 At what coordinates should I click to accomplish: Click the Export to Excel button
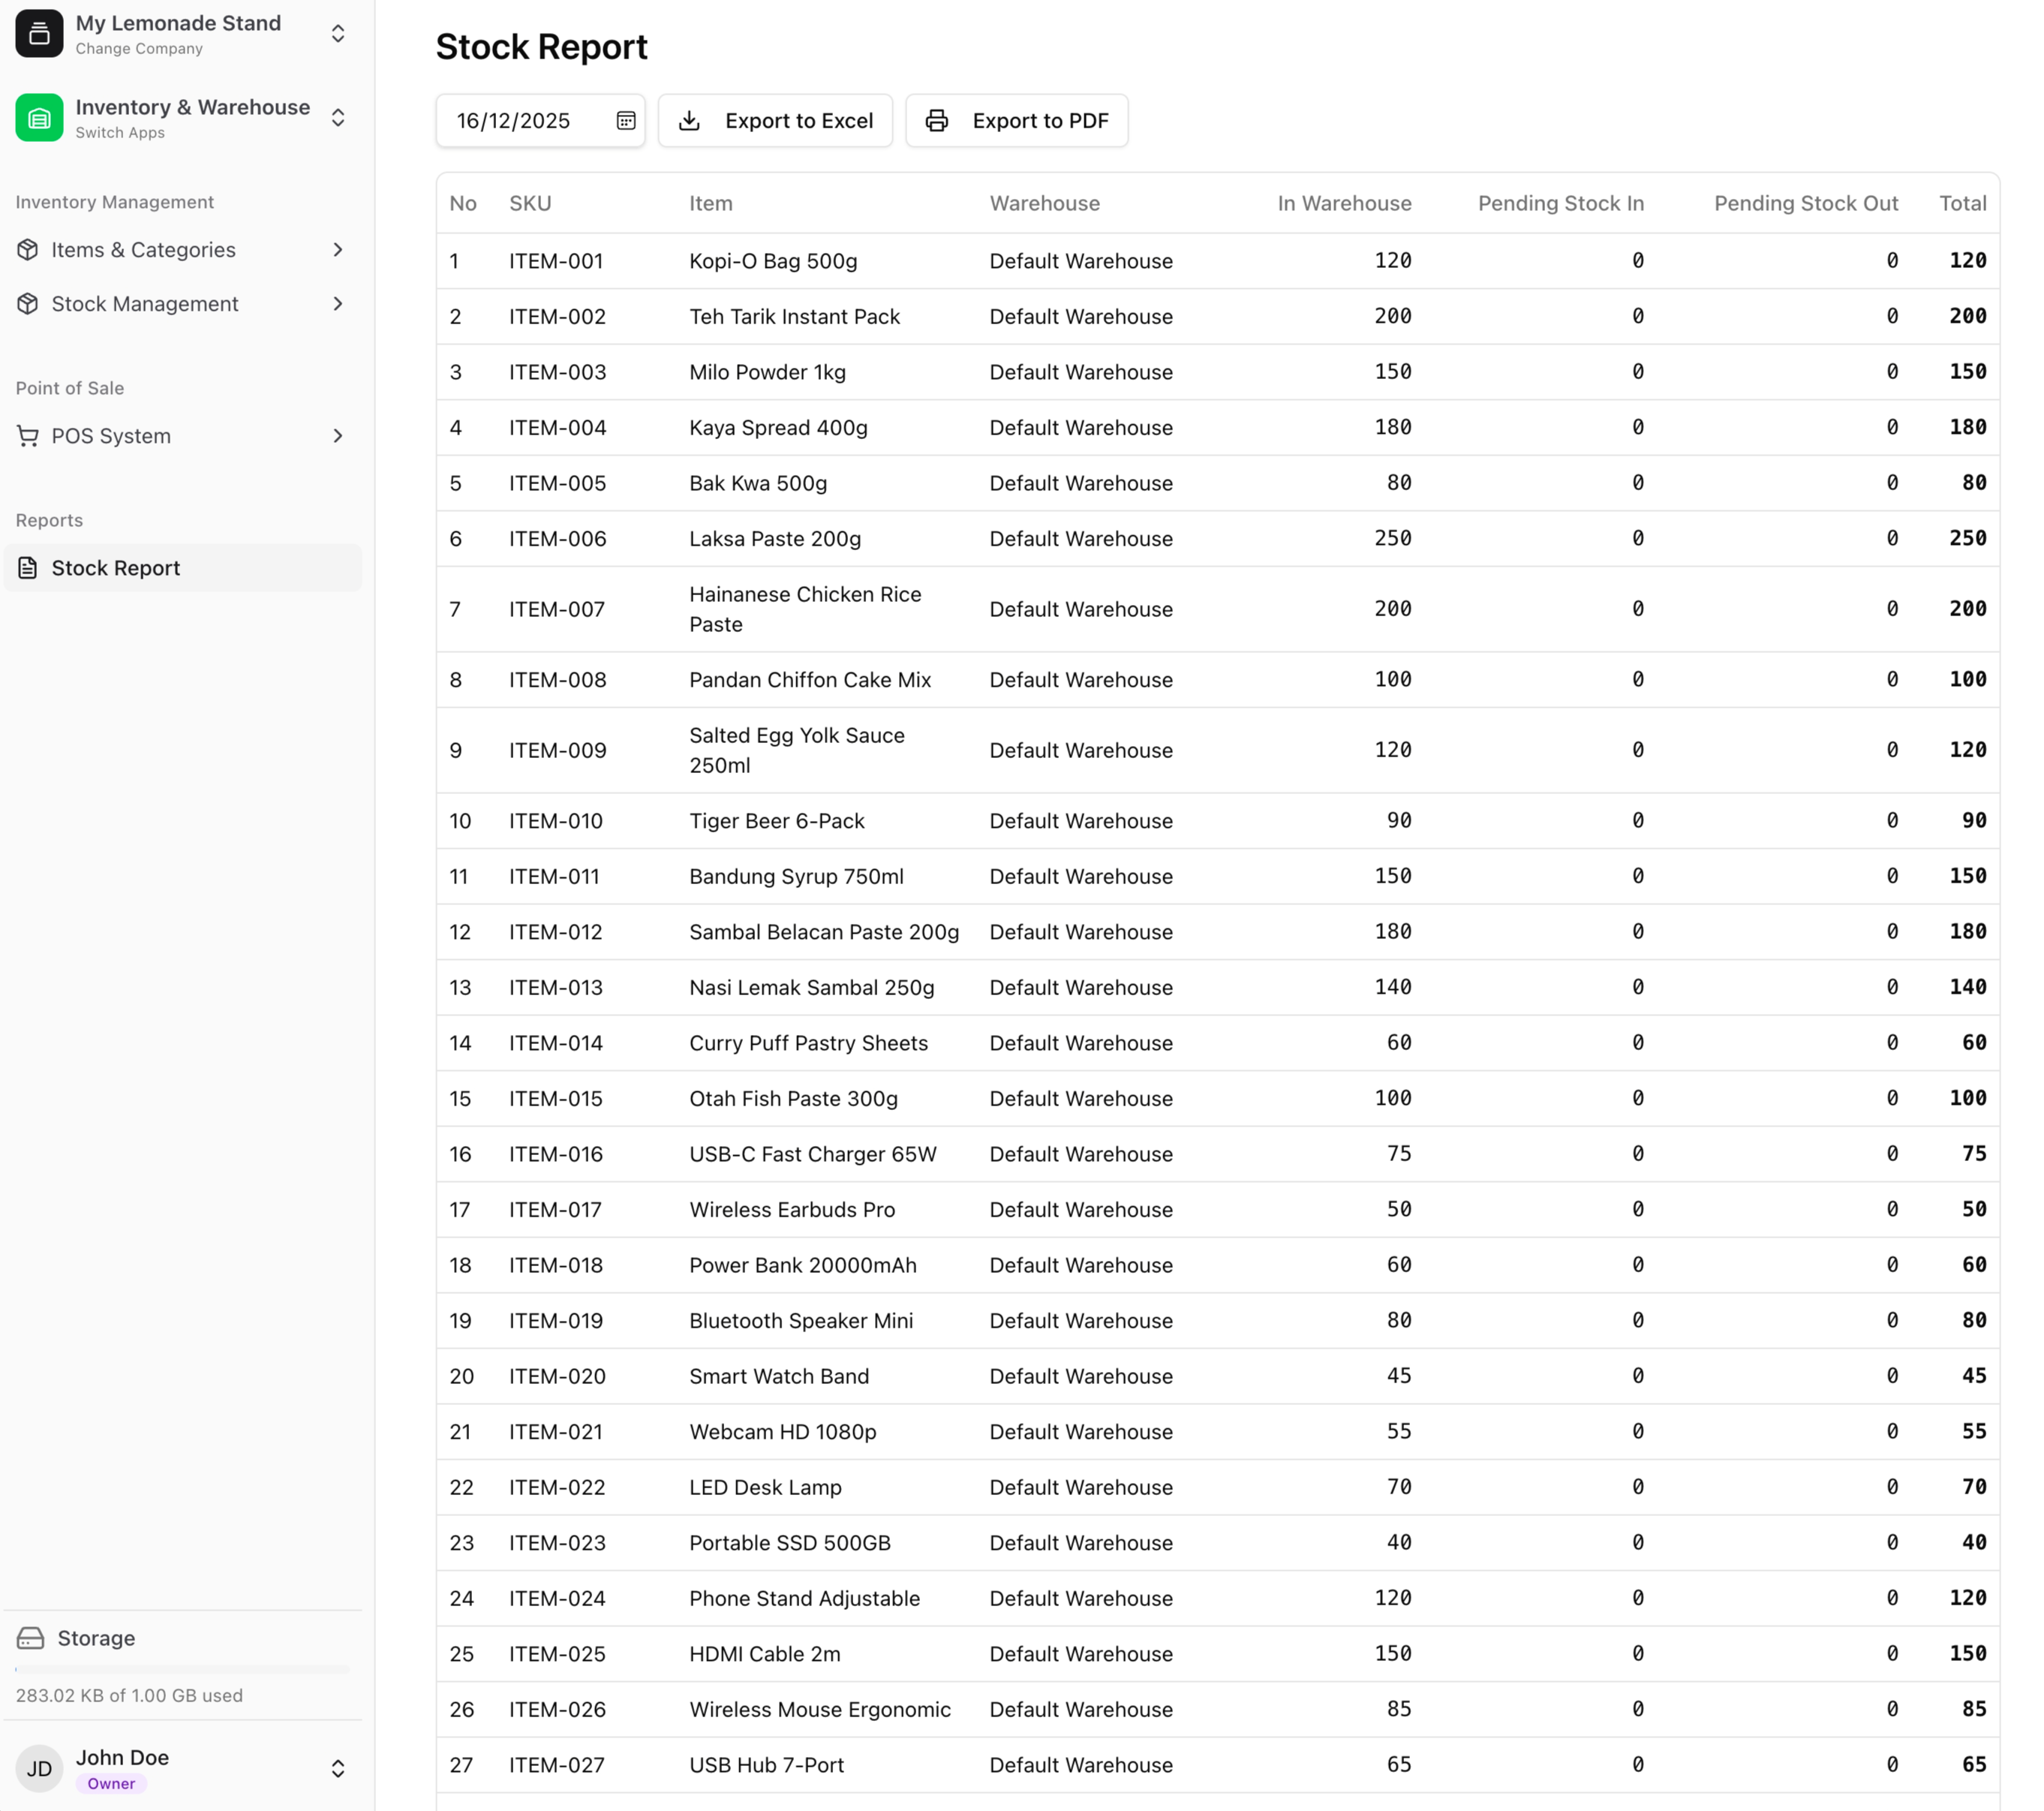pyautogui.click(x=775, y=120)
